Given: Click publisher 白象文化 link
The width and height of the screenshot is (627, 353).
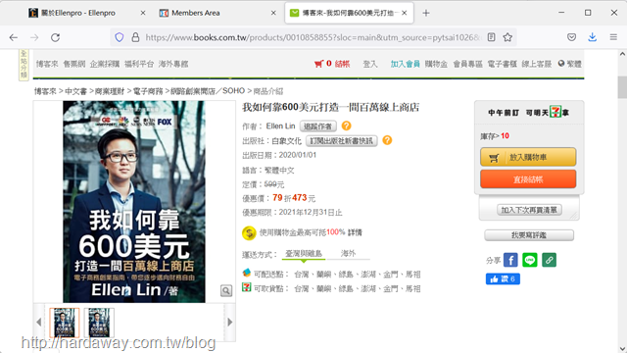Looking at the screenshot, I should (286, 141).
